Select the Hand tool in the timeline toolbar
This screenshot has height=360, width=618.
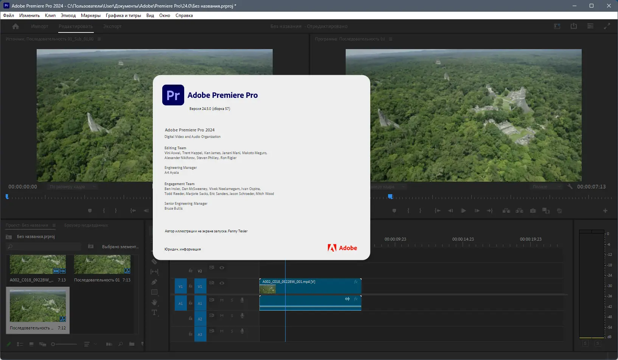click(154, 302)
